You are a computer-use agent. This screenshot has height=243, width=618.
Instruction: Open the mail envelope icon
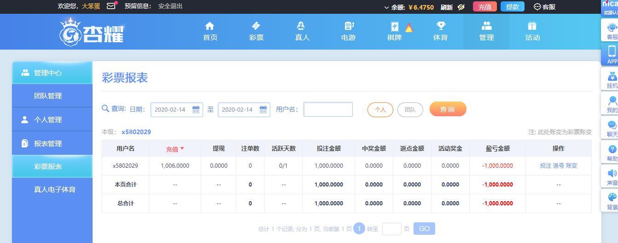tap(111, 6)
